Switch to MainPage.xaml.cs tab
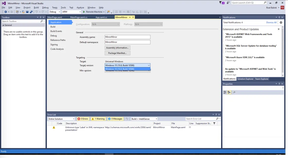 pyautogui.click(x=79, y=17)
